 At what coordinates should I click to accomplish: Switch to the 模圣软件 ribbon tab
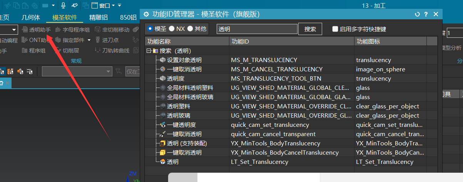(x=65, y=17)
